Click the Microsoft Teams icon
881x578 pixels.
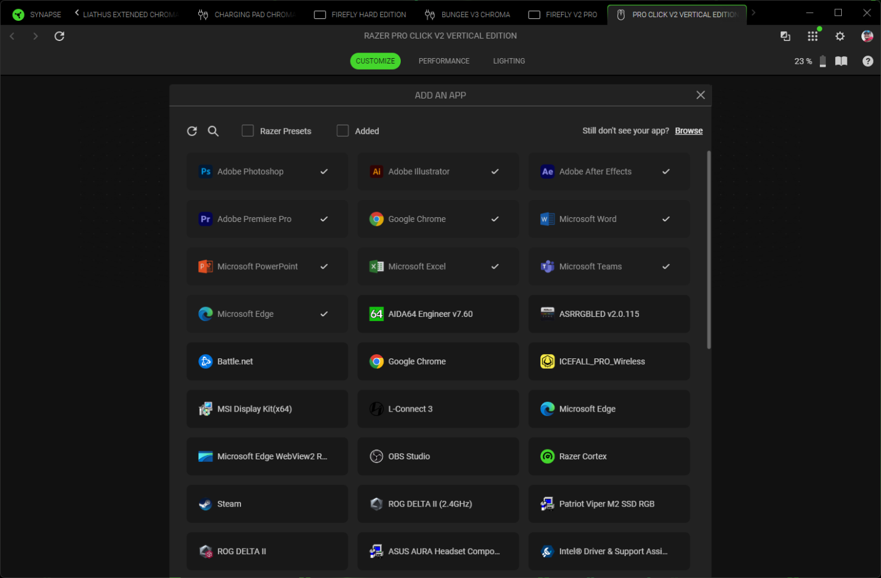[x=548, y=267]
